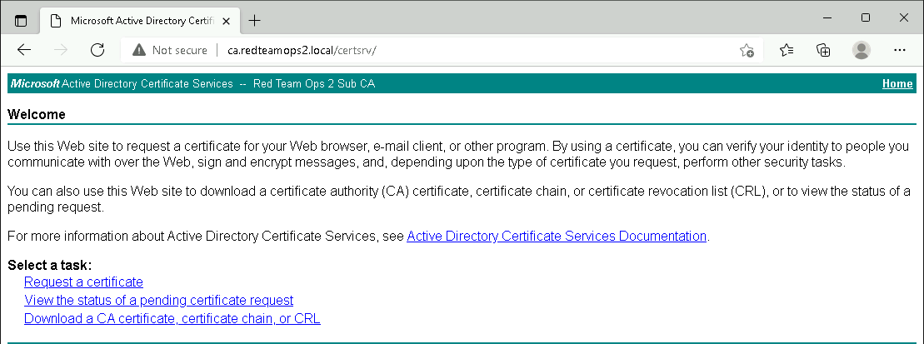Select the Microsoft Active Directory Certificate Services tab
Viewport: 924px width, 344px height.
click(x=133, y=20)
